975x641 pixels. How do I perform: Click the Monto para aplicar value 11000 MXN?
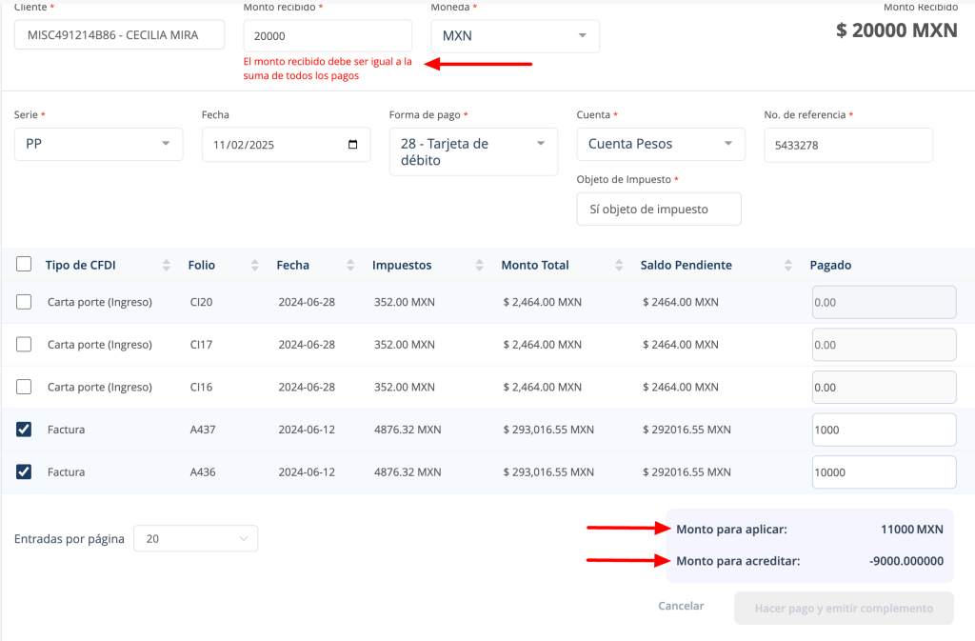click(x=911, y=530)
